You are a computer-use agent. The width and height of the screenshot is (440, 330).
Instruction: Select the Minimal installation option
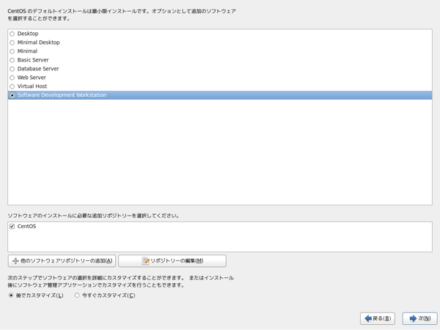(12, 51)
